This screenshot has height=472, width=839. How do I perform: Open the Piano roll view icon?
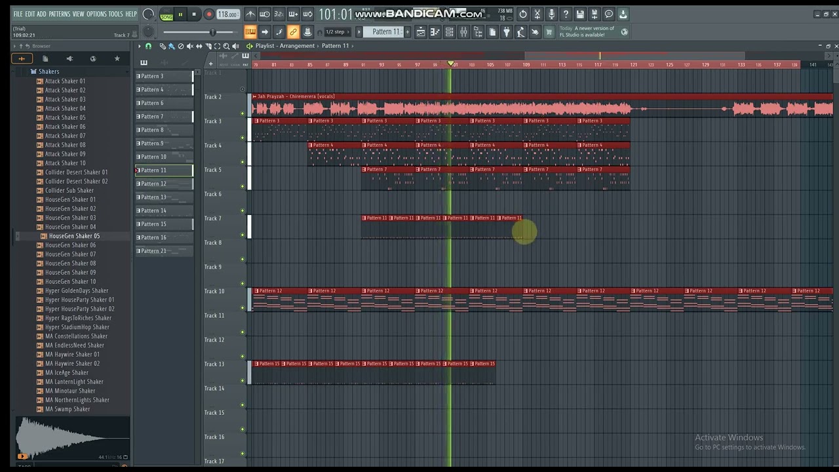click(x=435, y=31)
